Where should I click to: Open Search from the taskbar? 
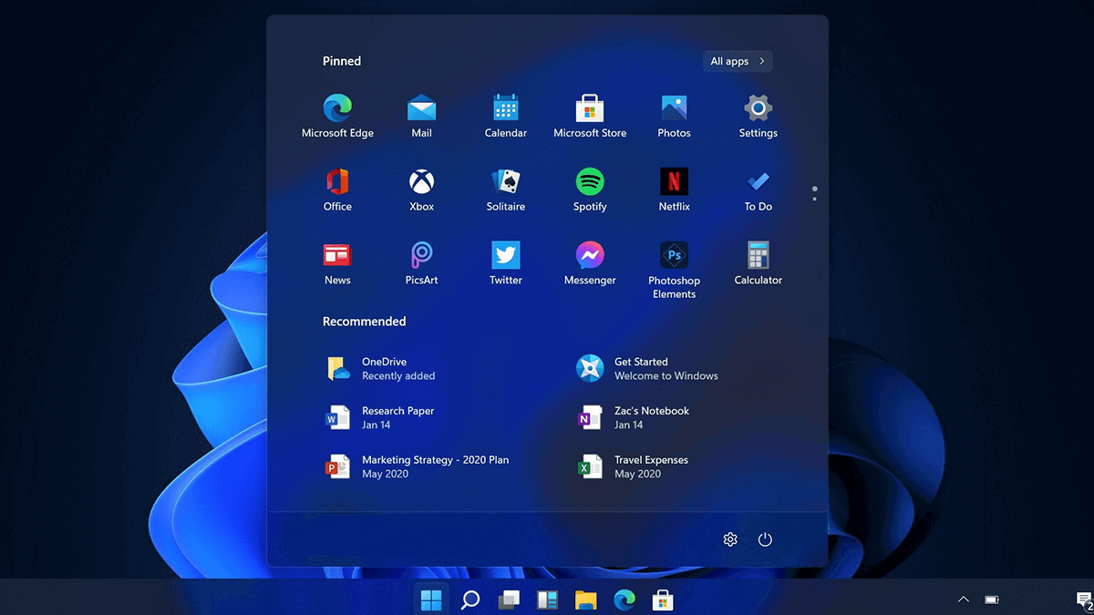[470, 599]
